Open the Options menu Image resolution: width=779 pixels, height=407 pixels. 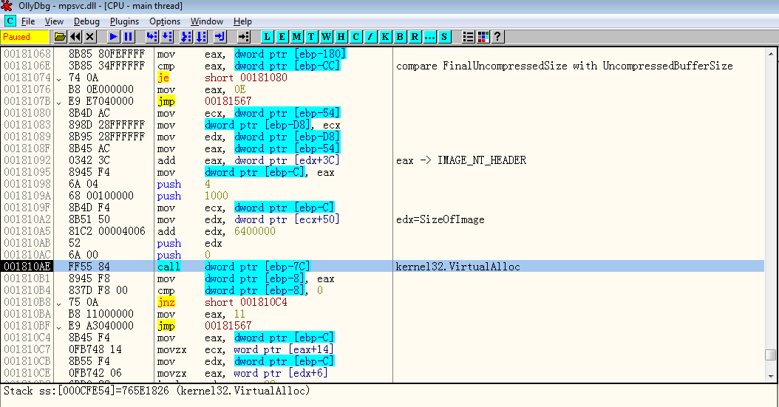[164, 21]
